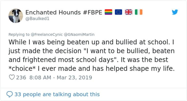Click the Twitter bird logo

pos(175,12)
